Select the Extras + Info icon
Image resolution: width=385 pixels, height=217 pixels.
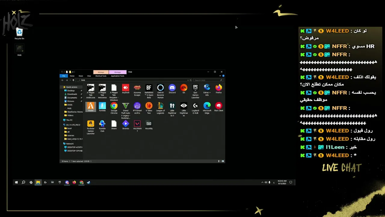[207, 90]
